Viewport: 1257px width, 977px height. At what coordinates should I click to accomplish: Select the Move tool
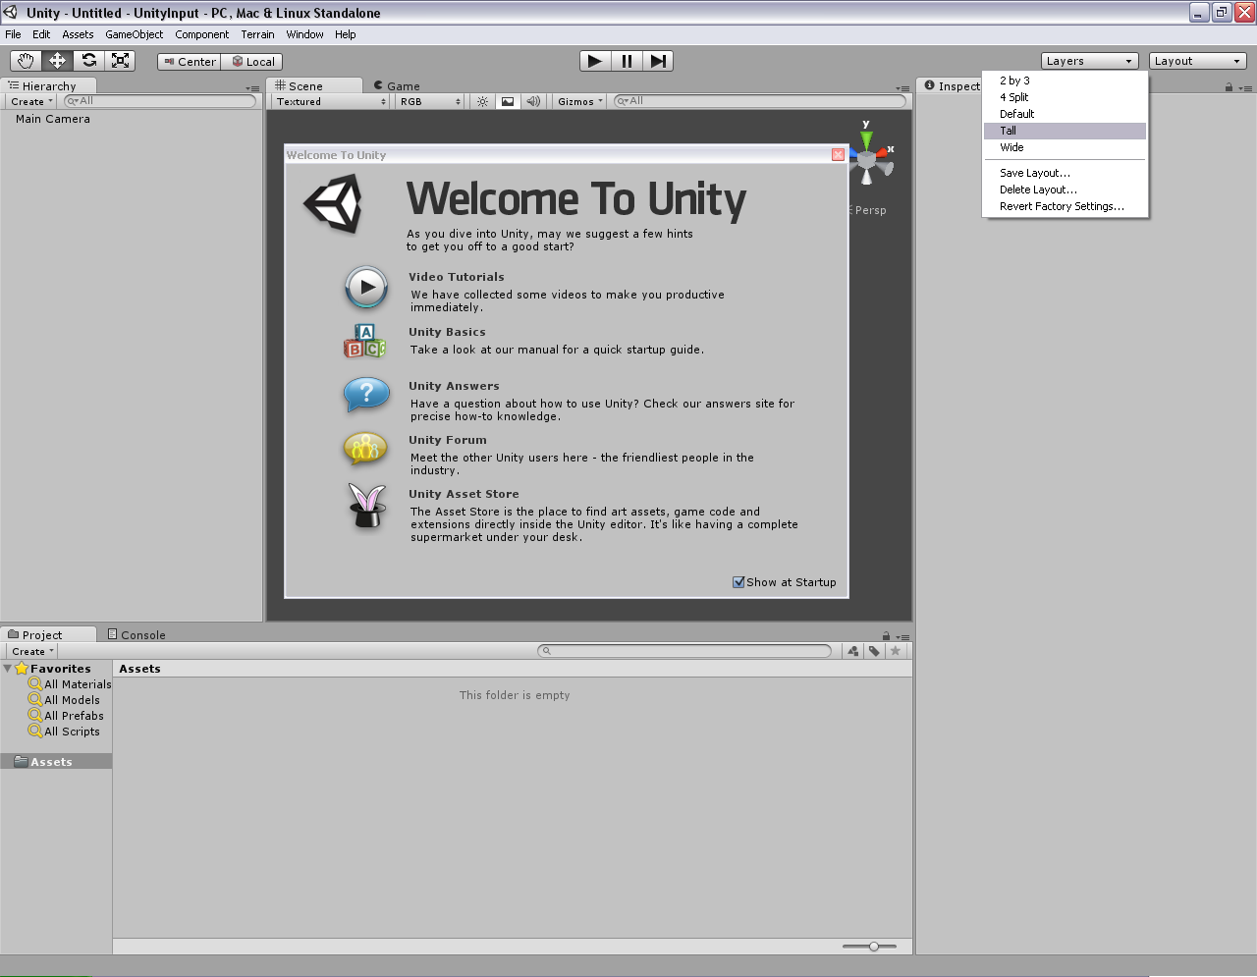click(57, 60)
